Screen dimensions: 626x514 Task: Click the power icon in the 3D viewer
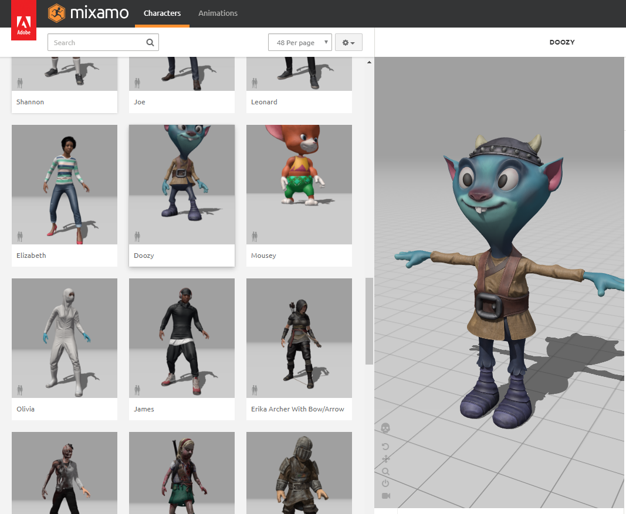coord(385,484)
